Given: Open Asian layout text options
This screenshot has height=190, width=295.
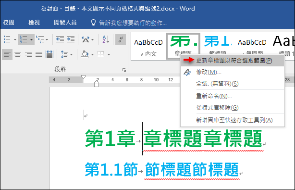Looking at the screenshot, I should 86,39.
